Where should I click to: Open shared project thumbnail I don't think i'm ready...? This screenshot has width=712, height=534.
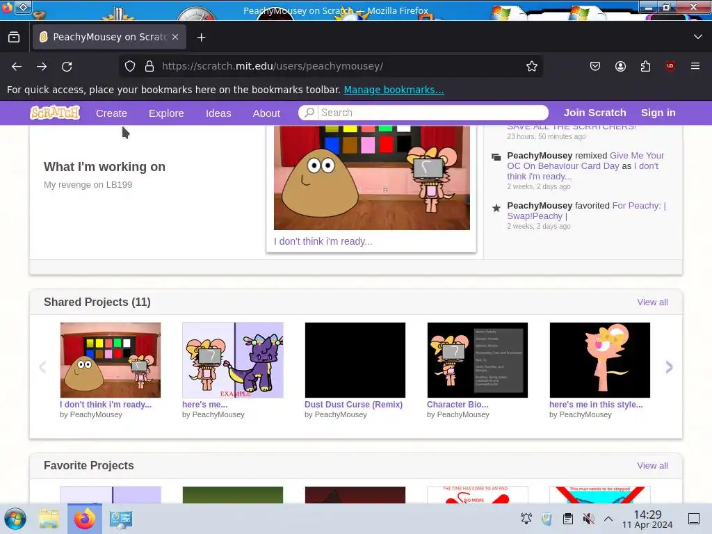click(111, 360)
